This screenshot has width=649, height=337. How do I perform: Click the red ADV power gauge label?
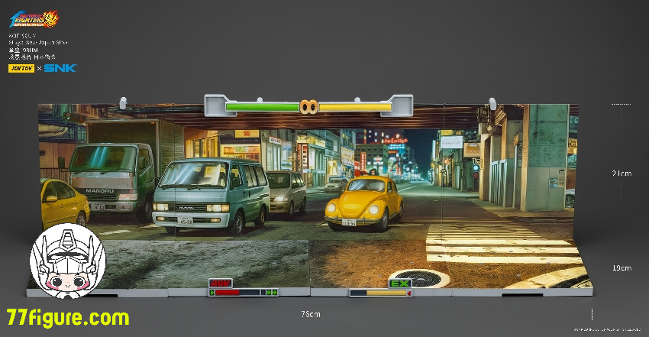[221, 284]
